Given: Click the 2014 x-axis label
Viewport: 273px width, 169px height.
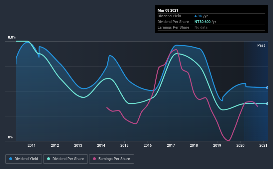Looking at the screenshot, I should [x=101, y=145].
